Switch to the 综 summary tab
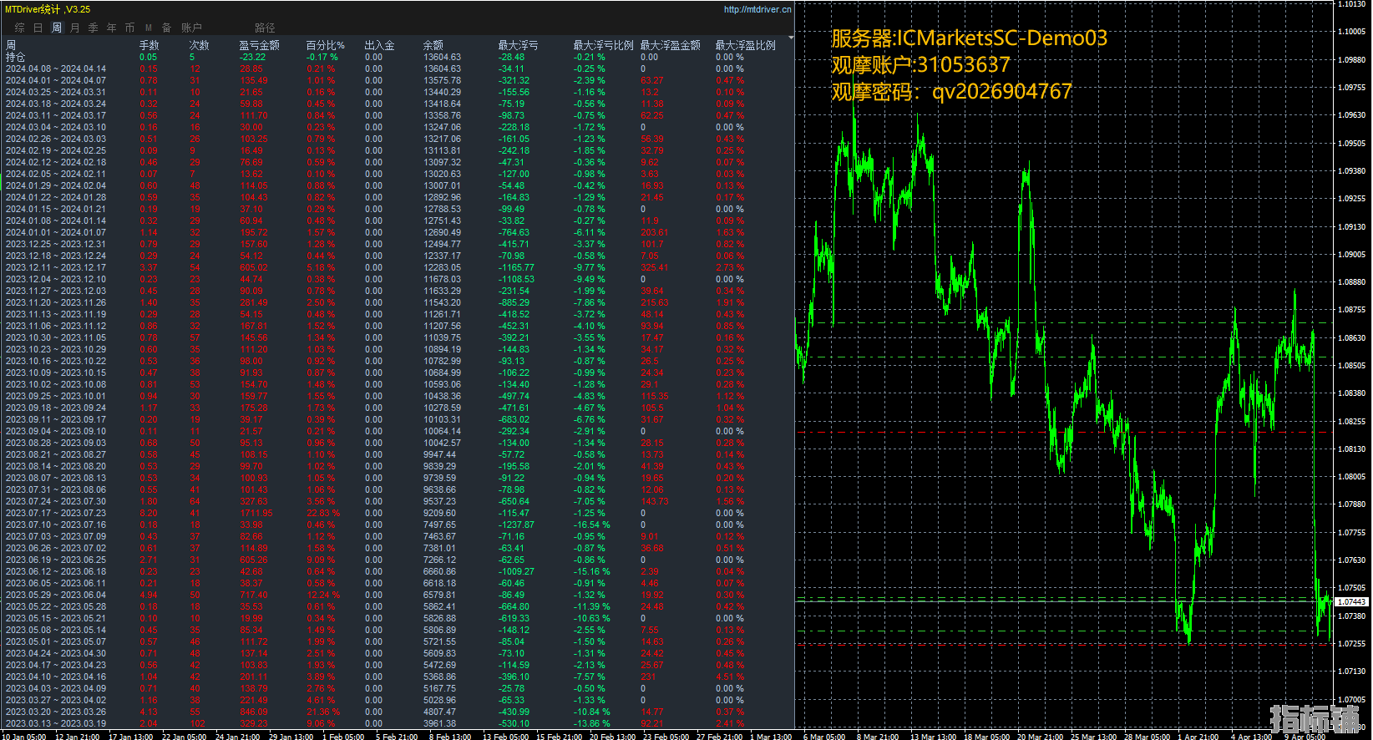Screen dimensions: 1373x740 point(19,28)
